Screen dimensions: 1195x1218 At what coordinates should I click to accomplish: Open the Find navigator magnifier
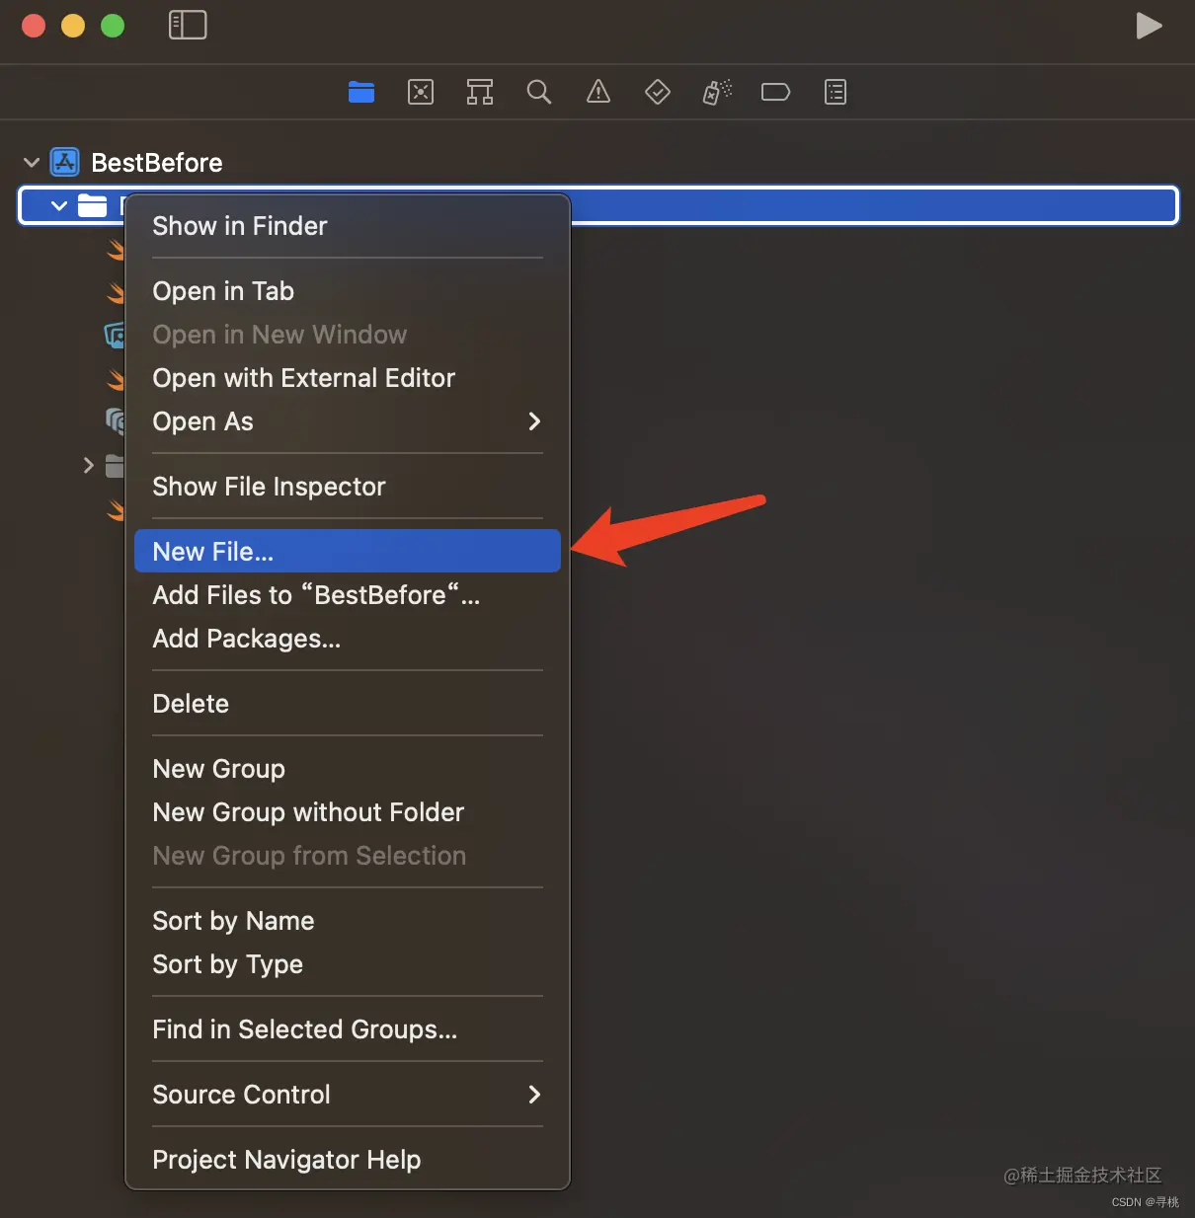[x=539, y=93]
